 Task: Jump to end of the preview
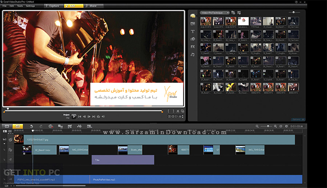pos(94,117)
